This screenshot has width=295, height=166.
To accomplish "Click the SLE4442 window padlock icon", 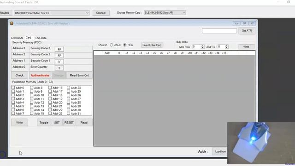I will (12, 24).
